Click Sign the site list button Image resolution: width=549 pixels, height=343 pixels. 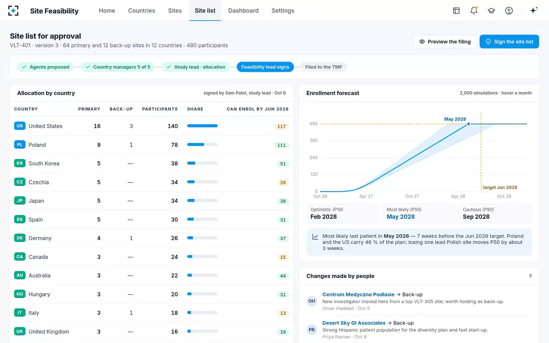[x=509, y=42]
